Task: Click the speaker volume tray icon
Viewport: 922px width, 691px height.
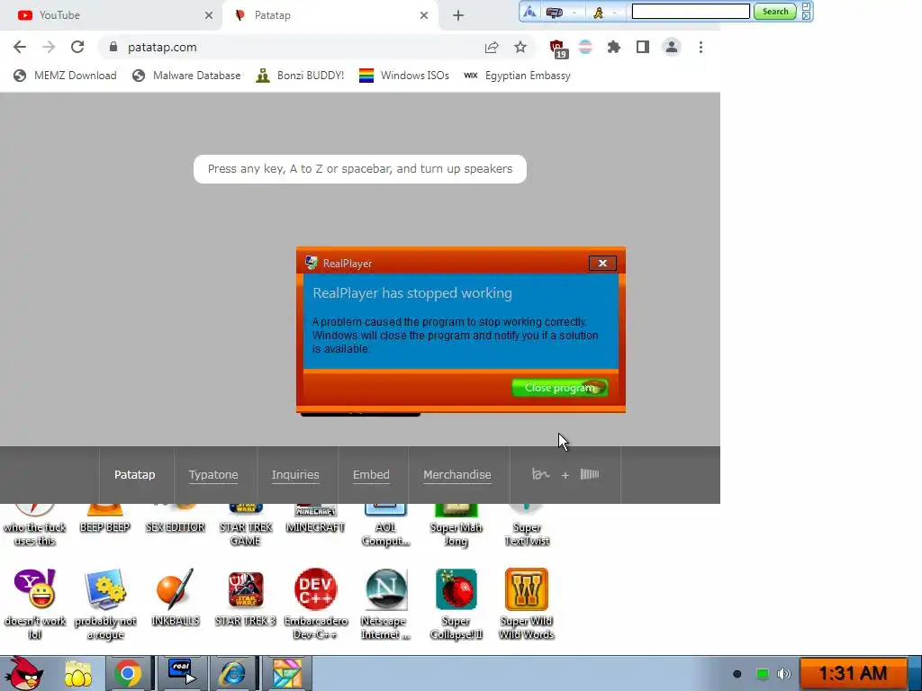Action: click(x=783, y=674)
